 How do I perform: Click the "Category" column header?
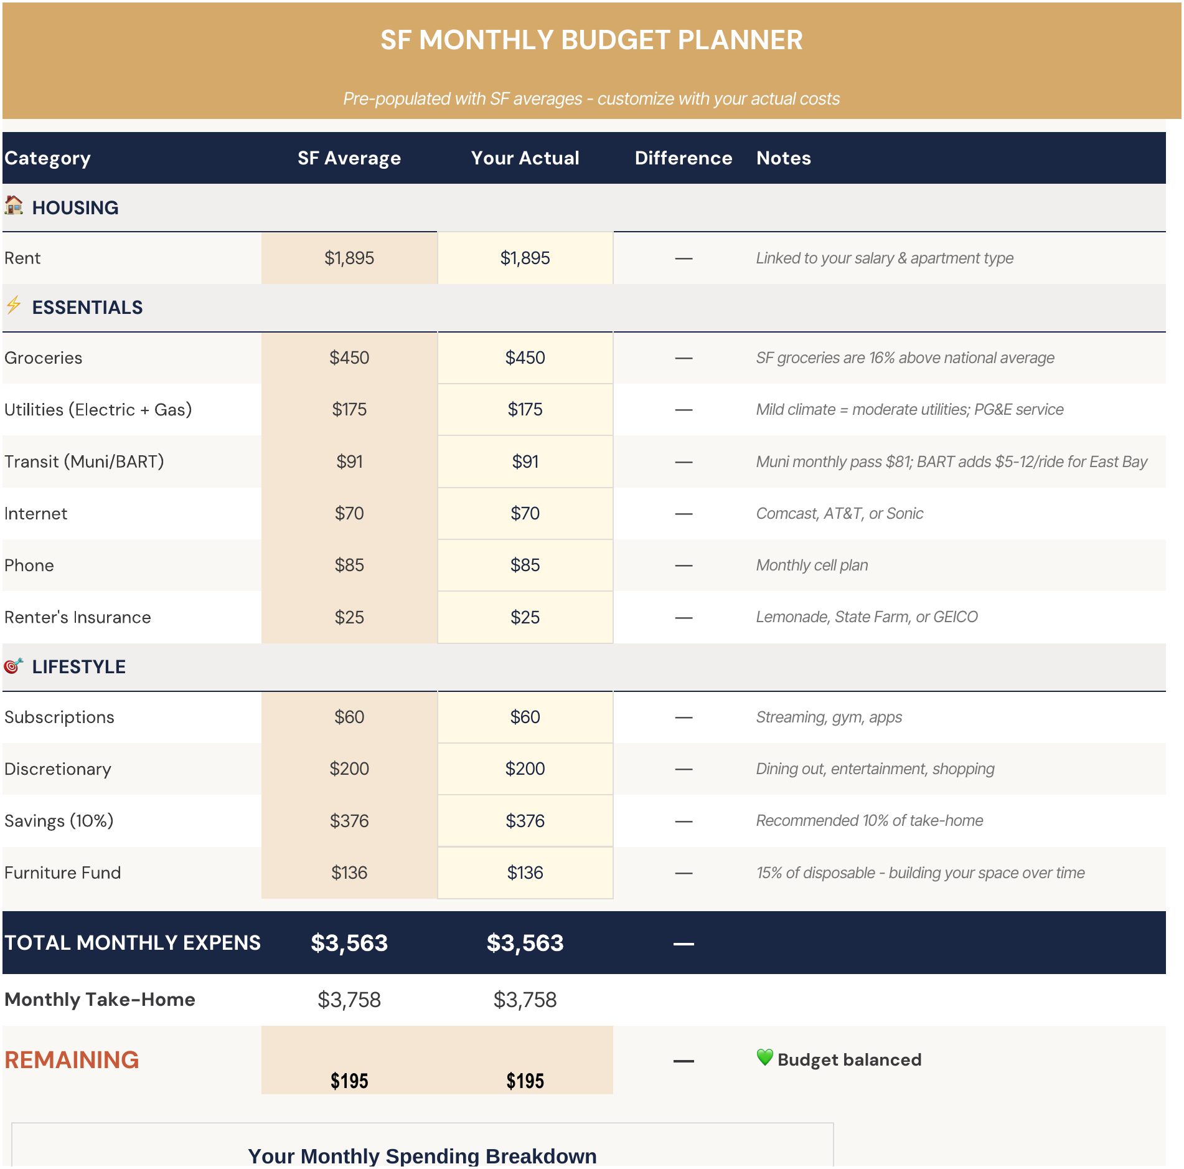(47, 158)
